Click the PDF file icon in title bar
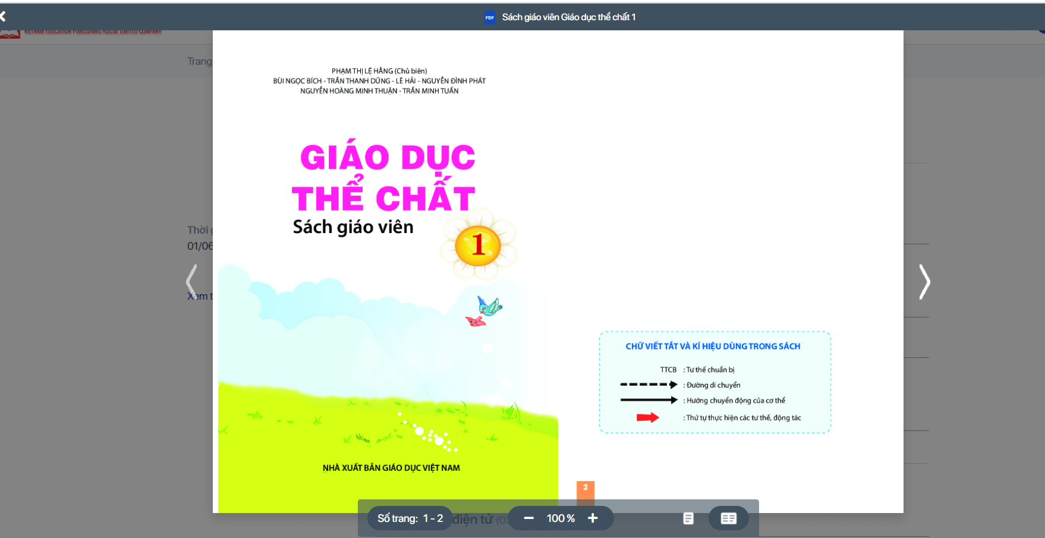Image resolution: width=1045 pixels, height=538 pixels. coord(489,17)
